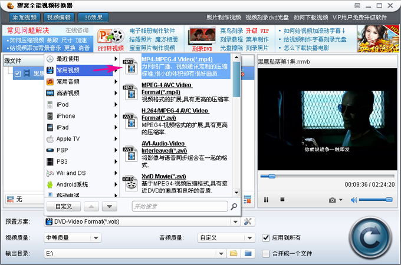Expand snapshot options arrow
The height and width of the screenshot is (265, 401).
pos(341,200)
